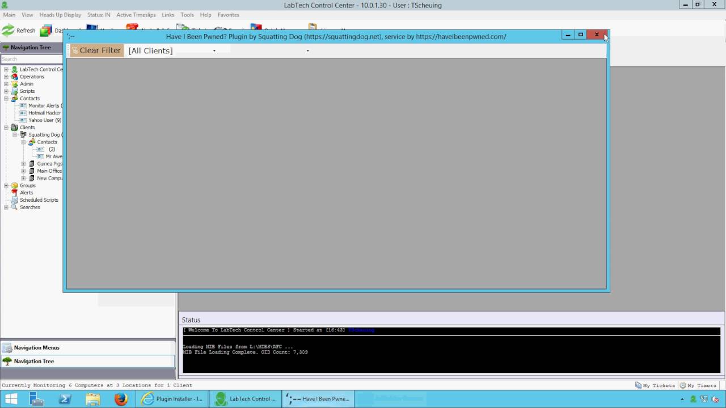Open the Tools menu
Screen dimensions: 726x408
(x=187, y=15)
